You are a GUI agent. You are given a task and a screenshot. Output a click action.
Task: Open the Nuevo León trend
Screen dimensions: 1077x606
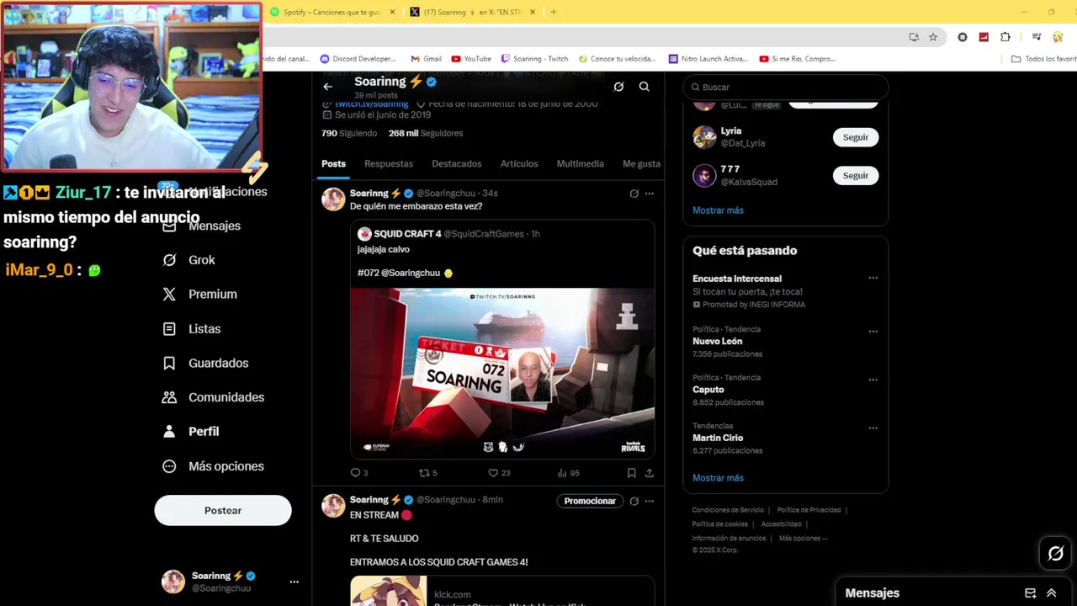(718, 342)
